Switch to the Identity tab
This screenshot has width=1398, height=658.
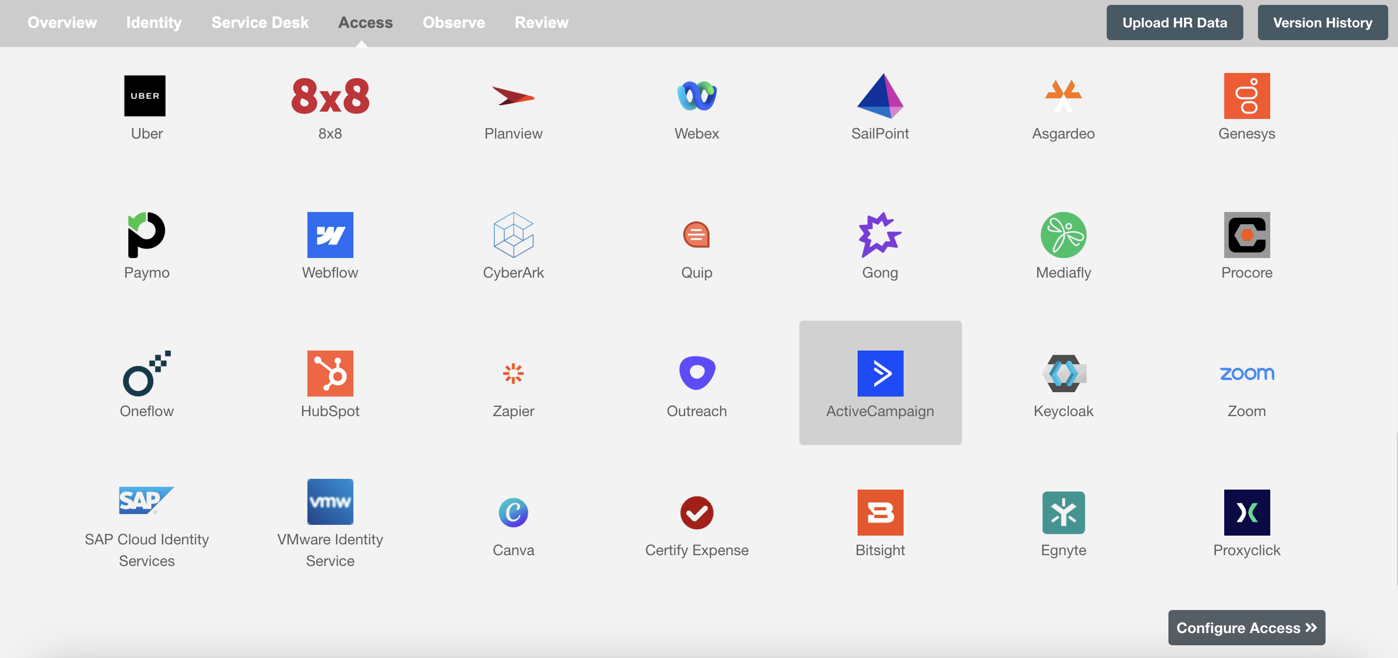click(154, 23)
